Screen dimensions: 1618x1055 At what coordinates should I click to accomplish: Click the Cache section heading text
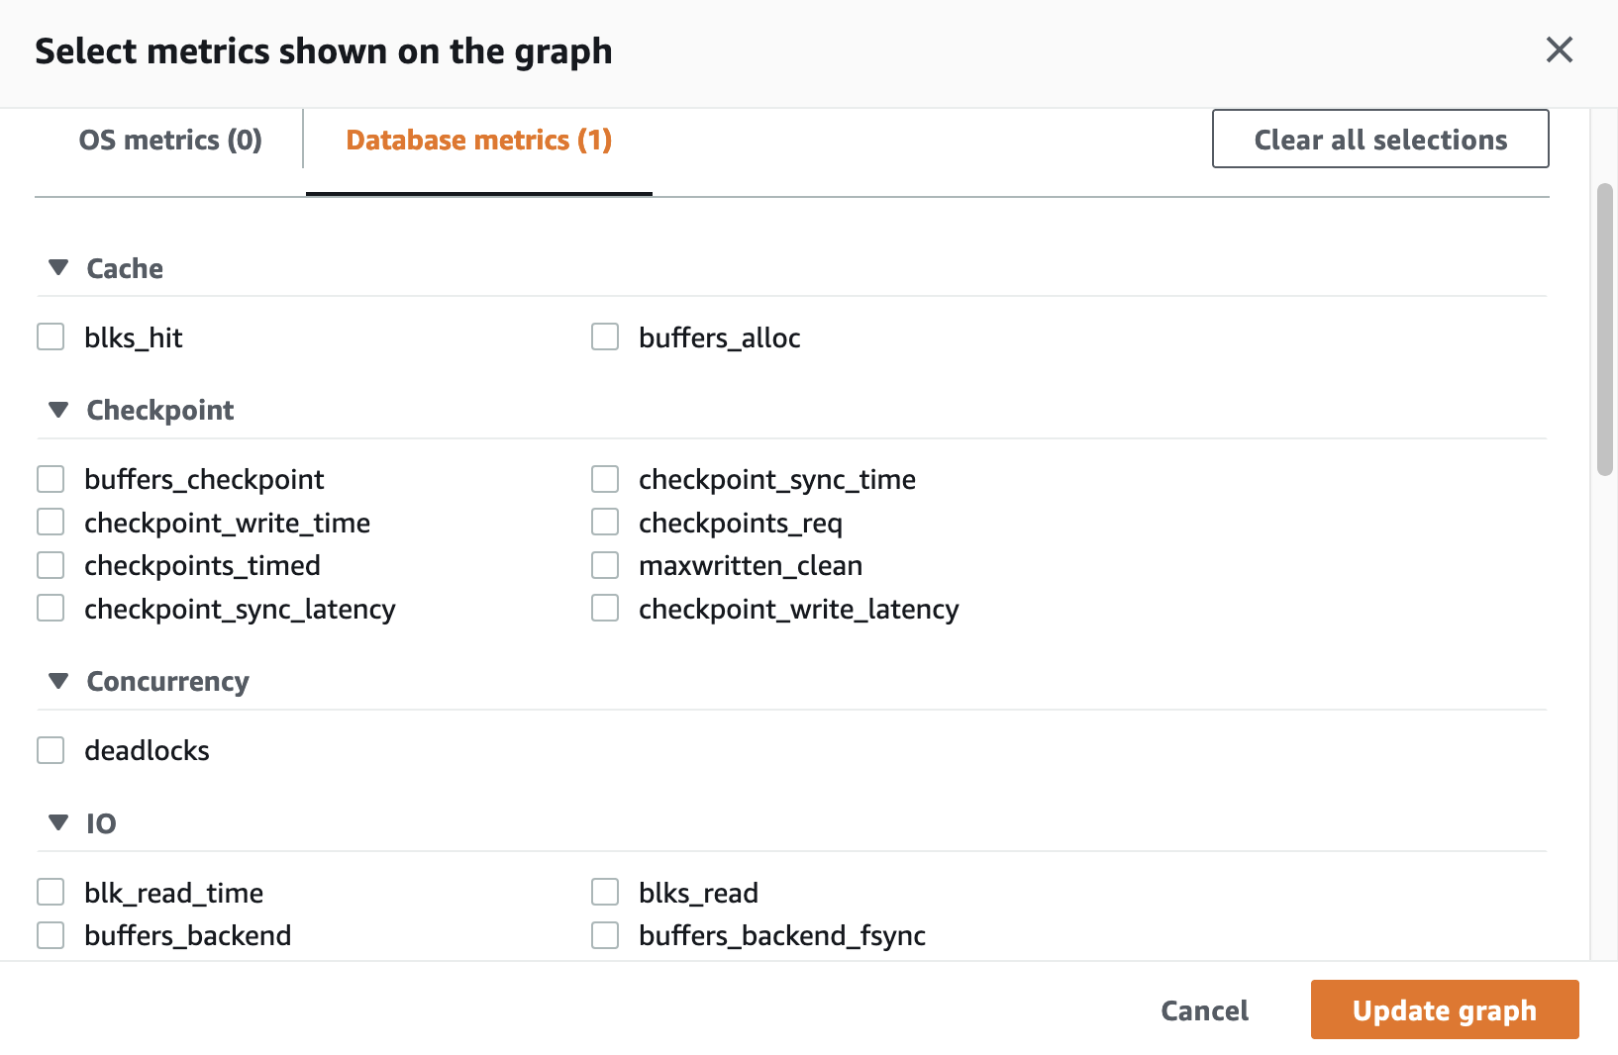pyautogui.click(x=125, y=268)
